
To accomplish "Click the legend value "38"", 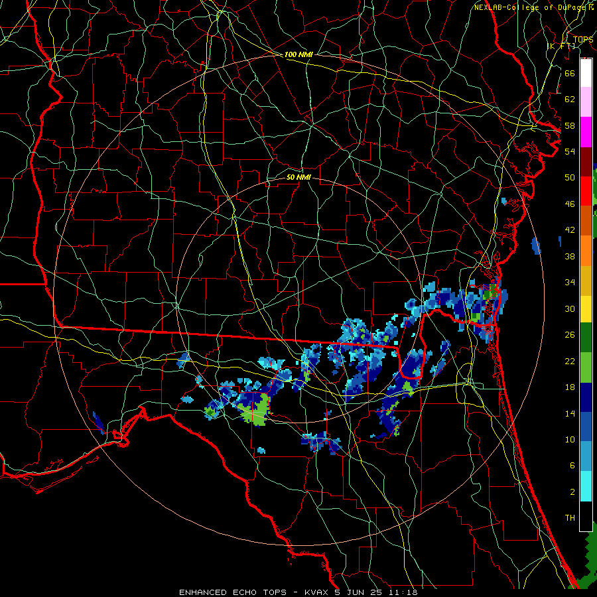I will (570, 256).
